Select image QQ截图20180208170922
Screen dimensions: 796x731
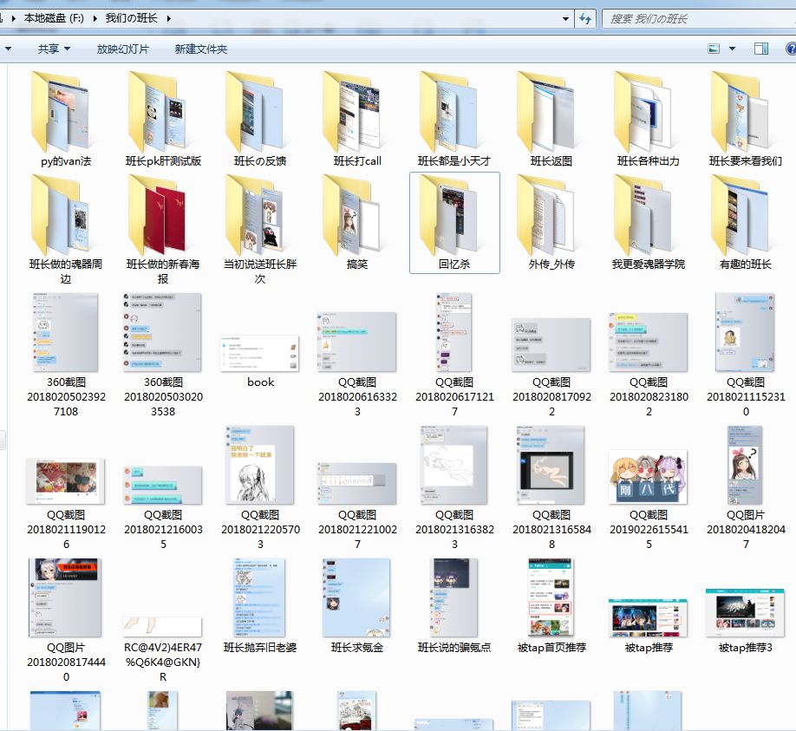551,367
